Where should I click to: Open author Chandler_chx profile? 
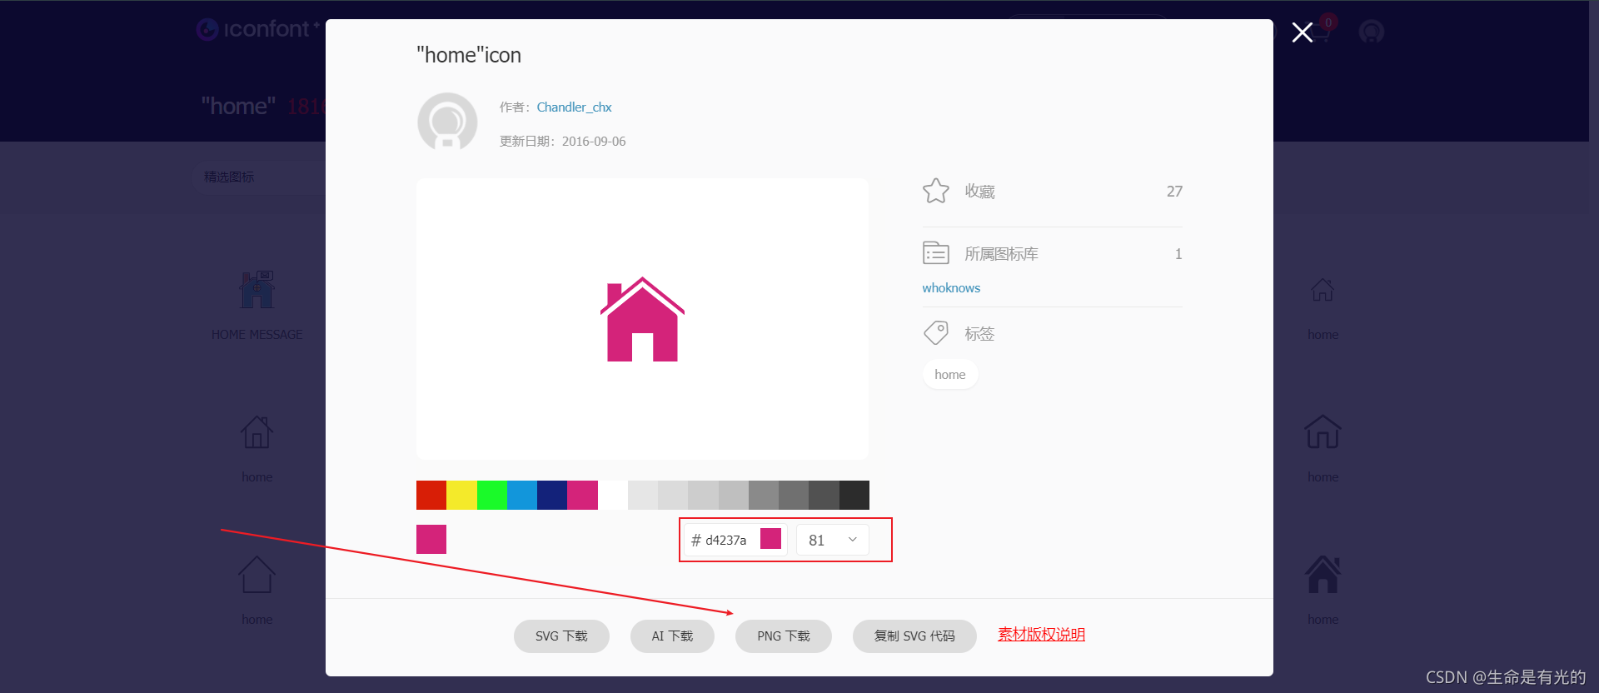click(x=574, y=107)
